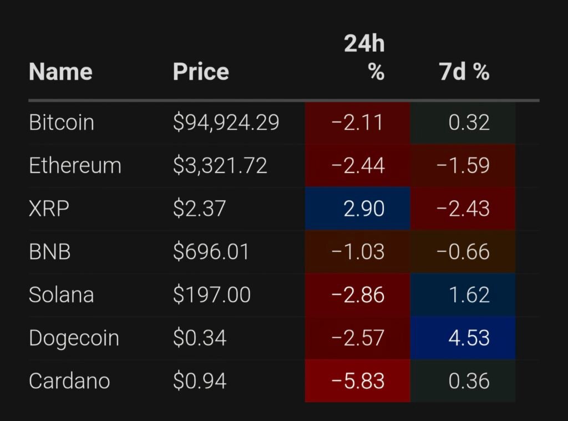Click the Cardano name cell
The width and height of the screenshot is (568, 421).
(69, 382)
